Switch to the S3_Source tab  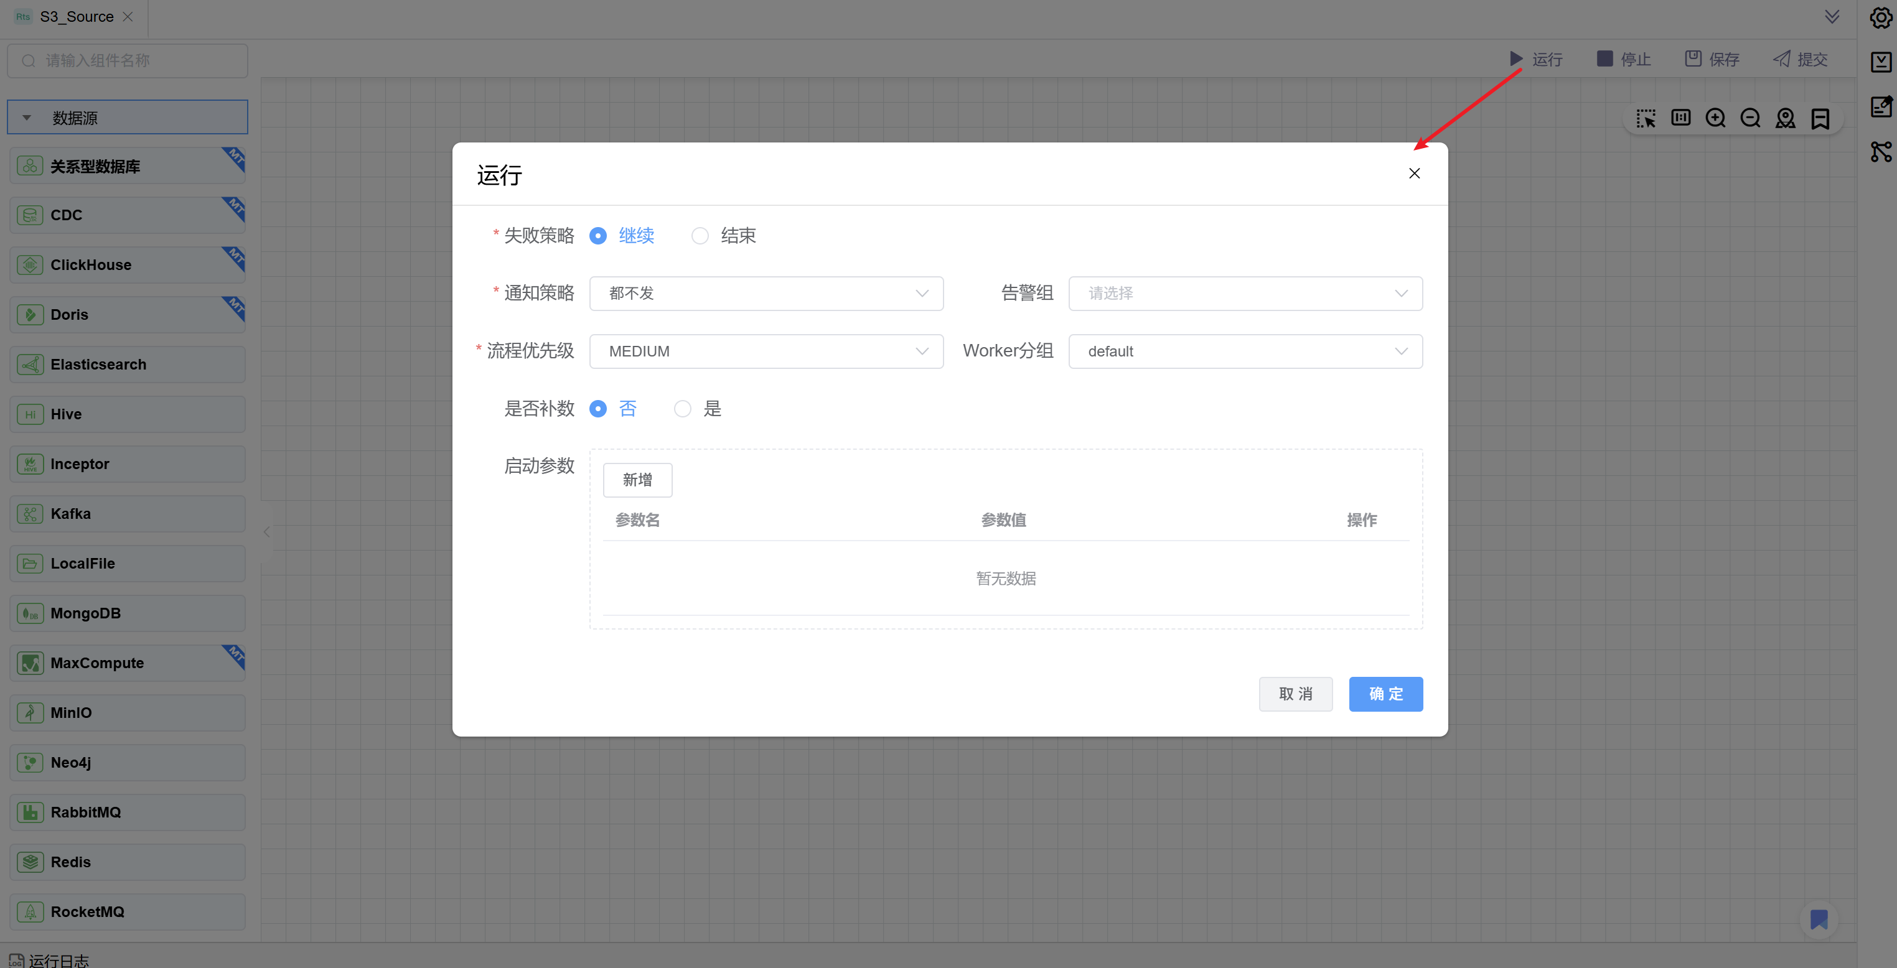[x=76, y=17]
